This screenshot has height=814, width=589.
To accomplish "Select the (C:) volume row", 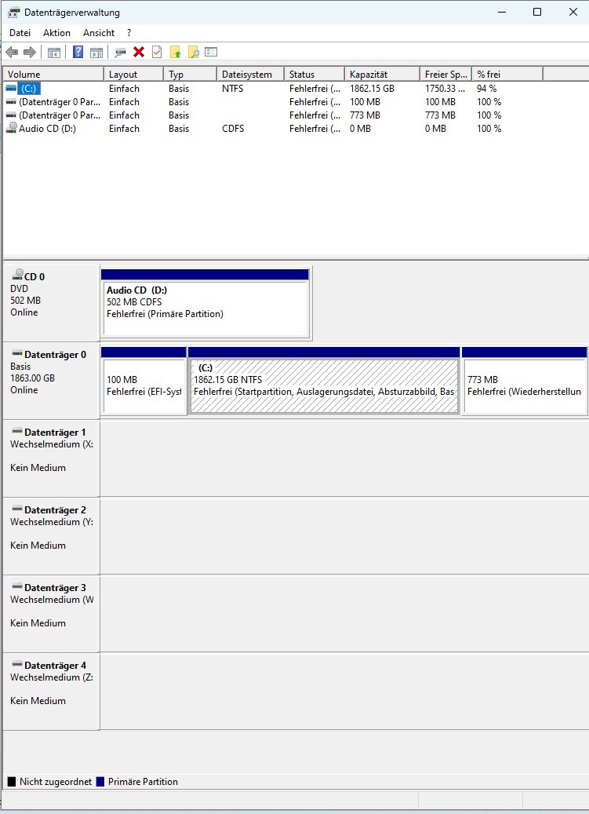I will (274, 88).
